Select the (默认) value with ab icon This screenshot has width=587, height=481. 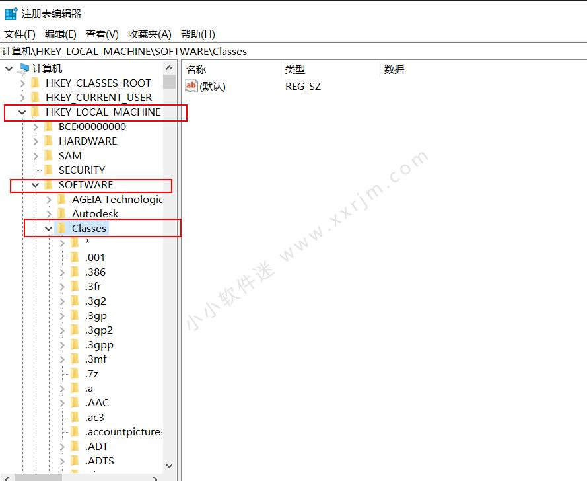point(210,86)
